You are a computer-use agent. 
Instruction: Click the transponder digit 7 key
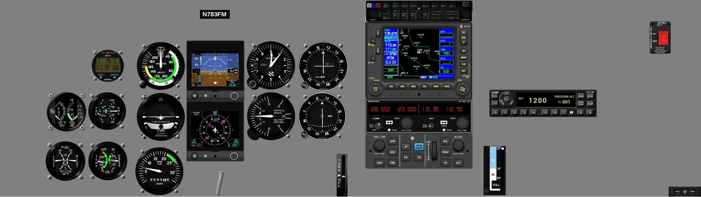(564, 113)
